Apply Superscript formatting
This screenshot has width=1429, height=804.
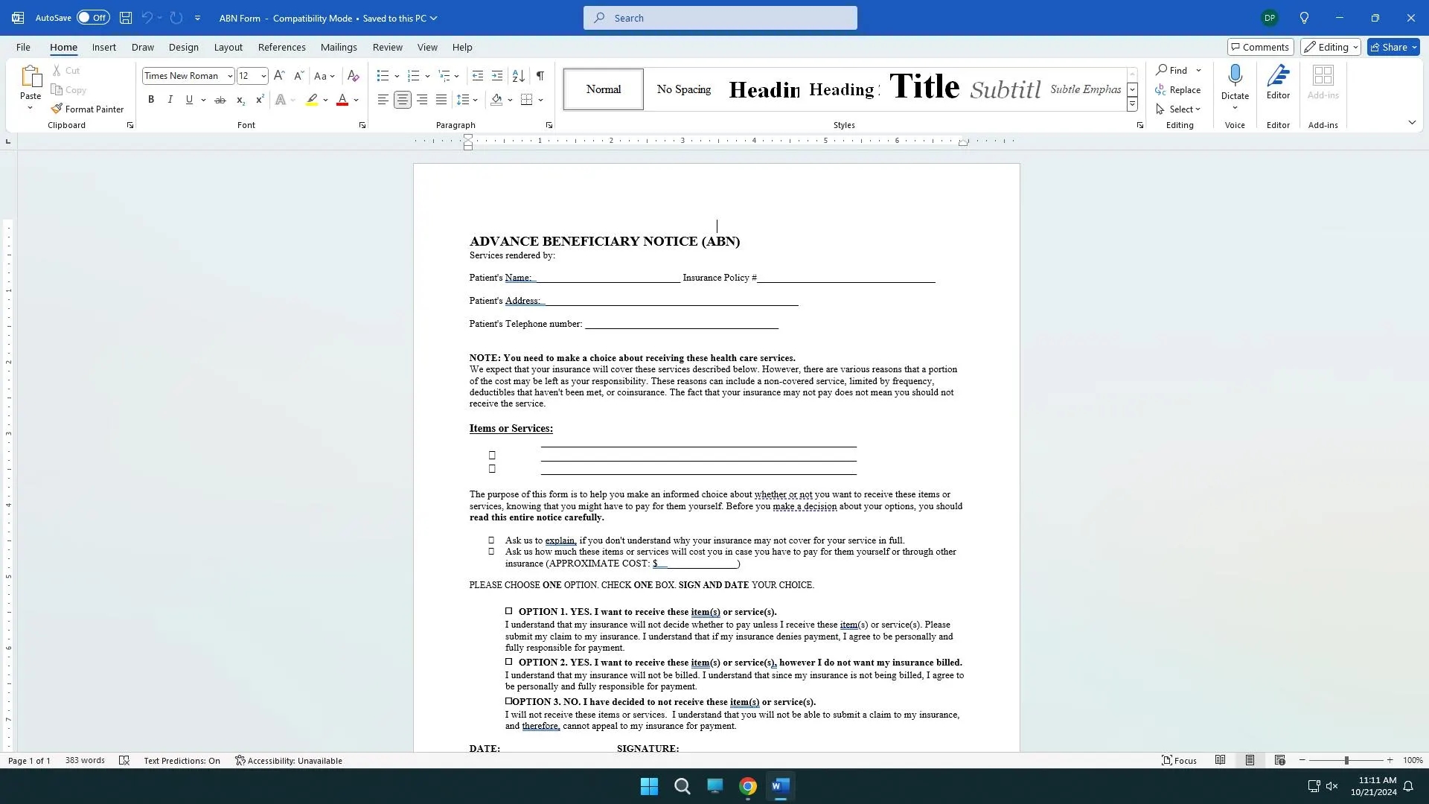tap(260, 100)
